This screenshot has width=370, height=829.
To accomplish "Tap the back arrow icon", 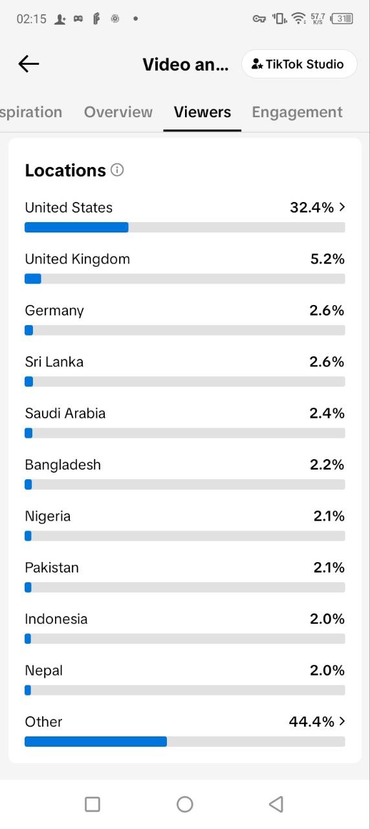I will click(28, 63).
